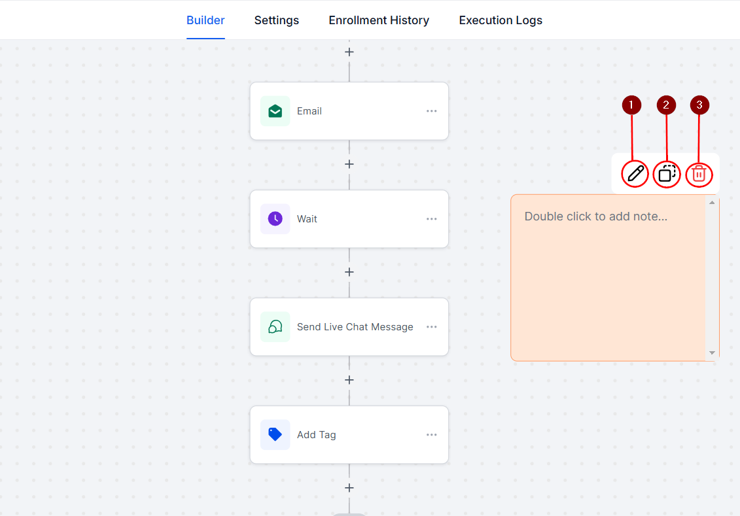This screenshot has width=740, height=516.
Task: Click the duplicate note icon
Action: click(667, 174)
